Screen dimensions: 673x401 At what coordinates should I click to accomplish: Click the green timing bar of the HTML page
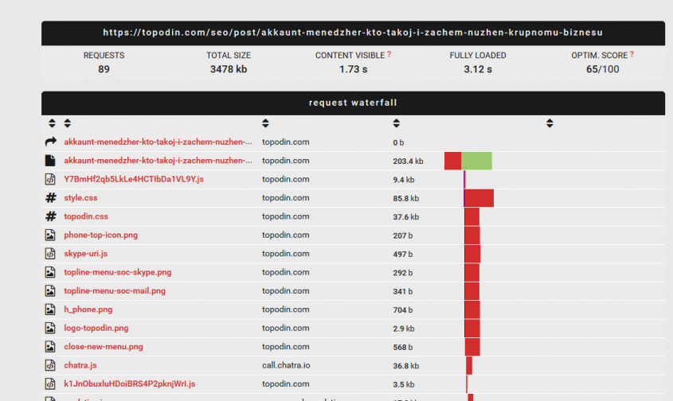tap(476, 161)
